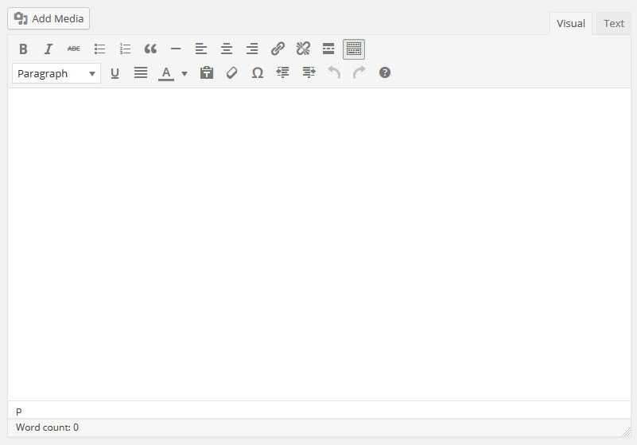Insert a horizontal line

(176, 49)
